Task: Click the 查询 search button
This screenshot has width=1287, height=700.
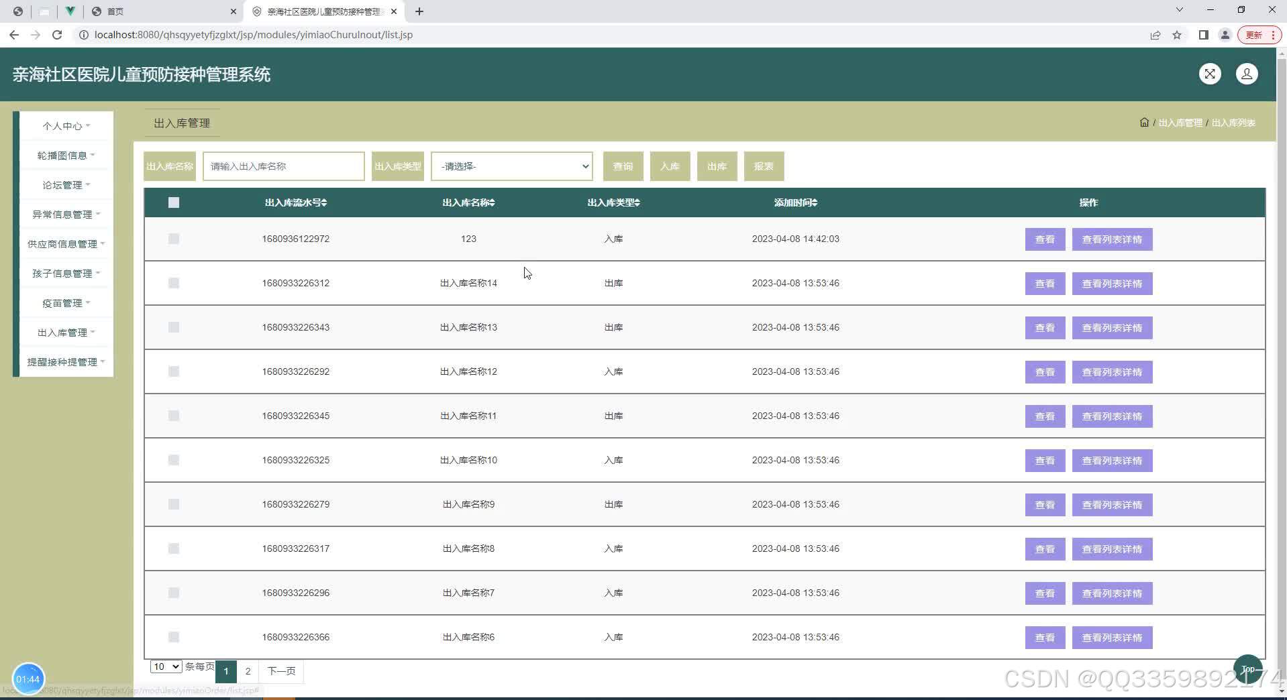Action: click(623, 166)
